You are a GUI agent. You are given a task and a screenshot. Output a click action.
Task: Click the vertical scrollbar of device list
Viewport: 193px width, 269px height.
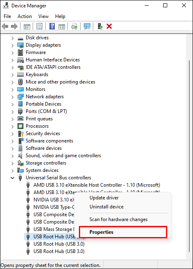point(189,156)
